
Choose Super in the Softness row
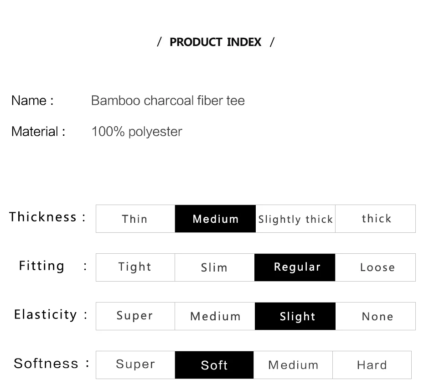135,364
